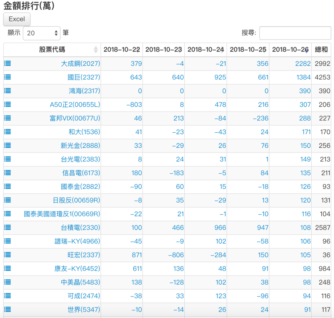Click inside the 搜尋 search field
Image resolution: width=334 pixels, height=318 pixels.
click(295, 33)
